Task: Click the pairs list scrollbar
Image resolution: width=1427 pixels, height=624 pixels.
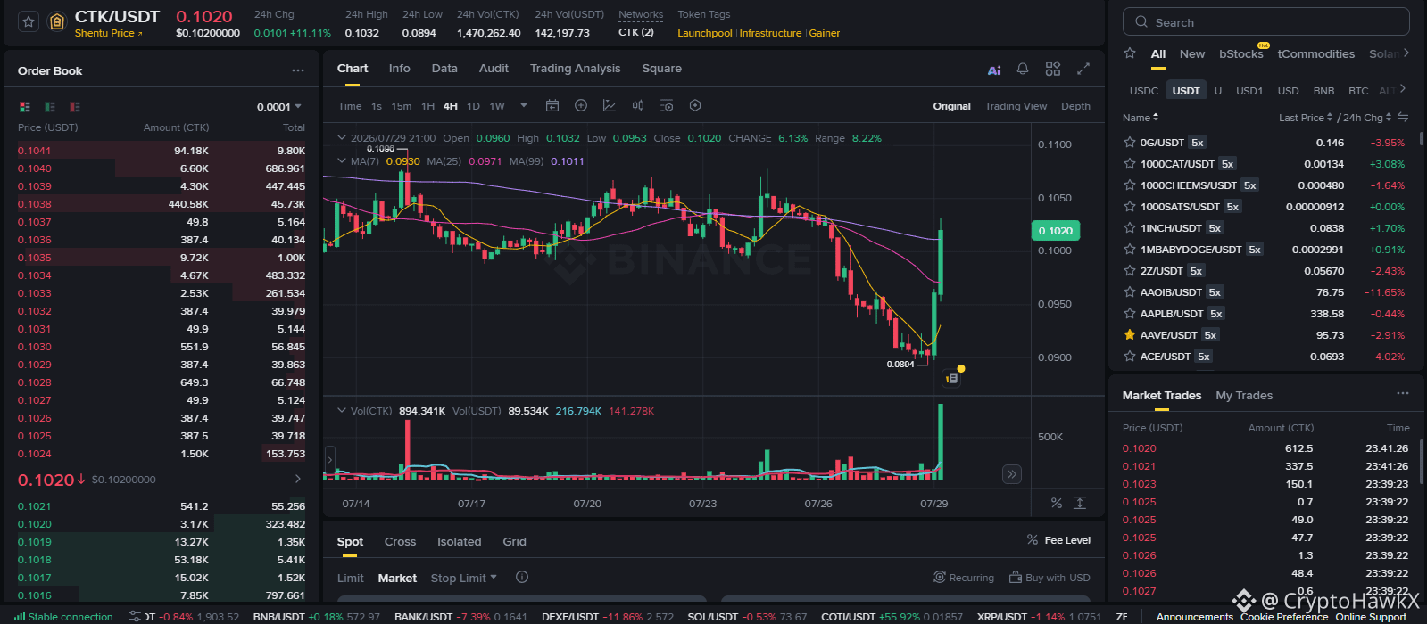Action: point(1421,140)
